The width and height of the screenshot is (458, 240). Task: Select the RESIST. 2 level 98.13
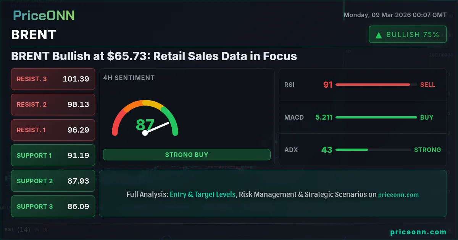53,104
